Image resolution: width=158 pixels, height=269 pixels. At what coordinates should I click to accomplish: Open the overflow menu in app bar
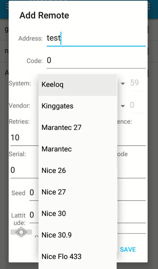(x=149, y=6)
